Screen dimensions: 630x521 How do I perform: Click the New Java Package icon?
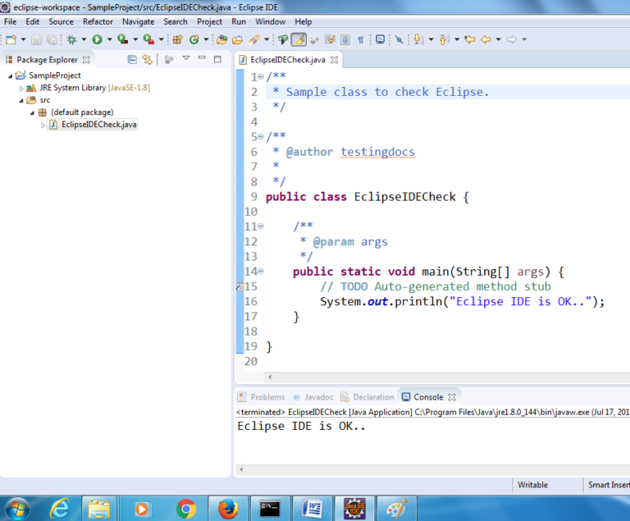176,39
